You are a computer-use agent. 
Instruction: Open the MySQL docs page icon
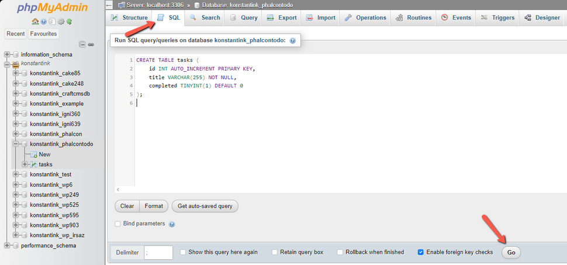click(52, 22)
